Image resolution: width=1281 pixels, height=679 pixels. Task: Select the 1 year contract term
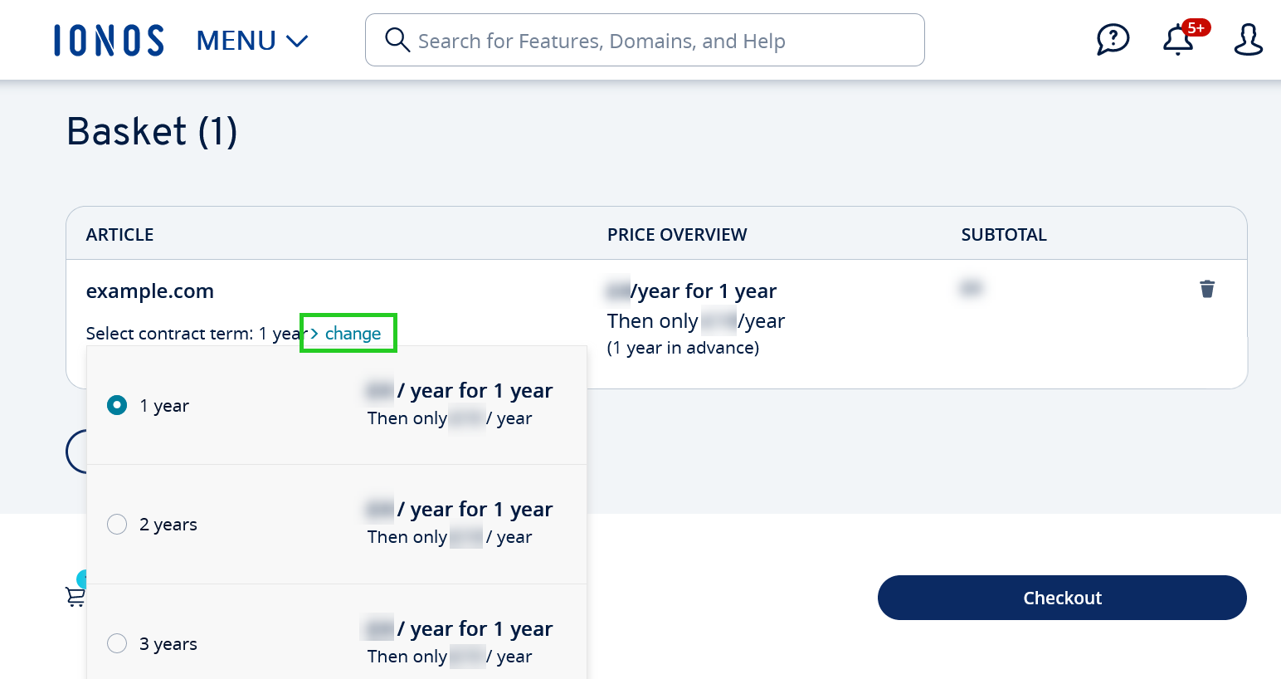(x=117, y=405)
